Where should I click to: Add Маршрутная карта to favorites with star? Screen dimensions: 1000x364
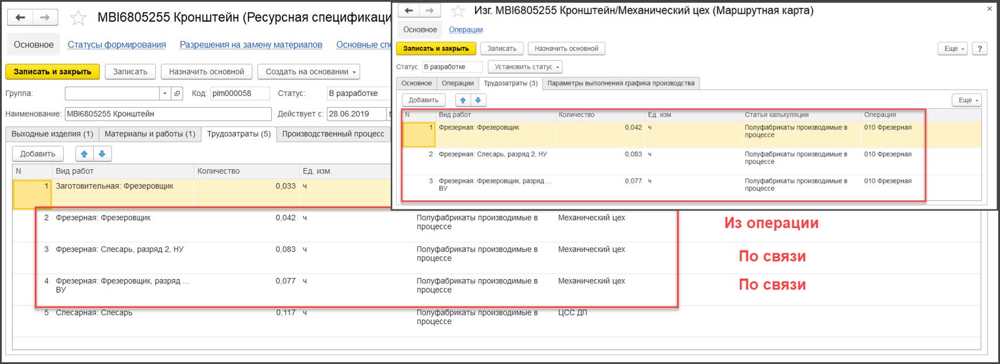tap(458, 11)
